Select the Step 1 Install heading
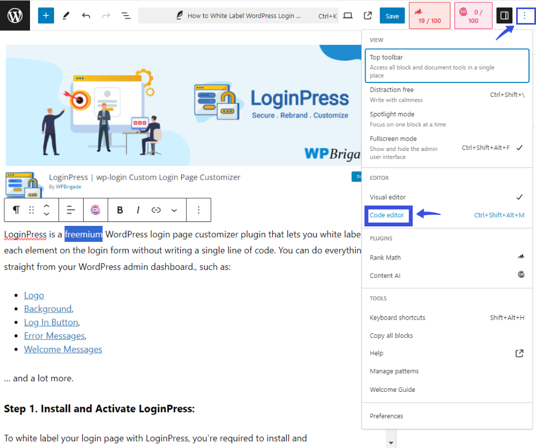The width and height of the screenshot is (536, 448). coord(99,409)
